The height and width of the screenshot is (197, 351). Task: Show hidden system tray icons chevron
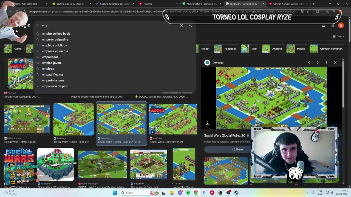307,193
